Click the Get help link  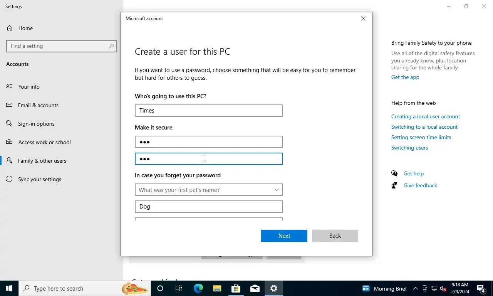coord(413,173)
